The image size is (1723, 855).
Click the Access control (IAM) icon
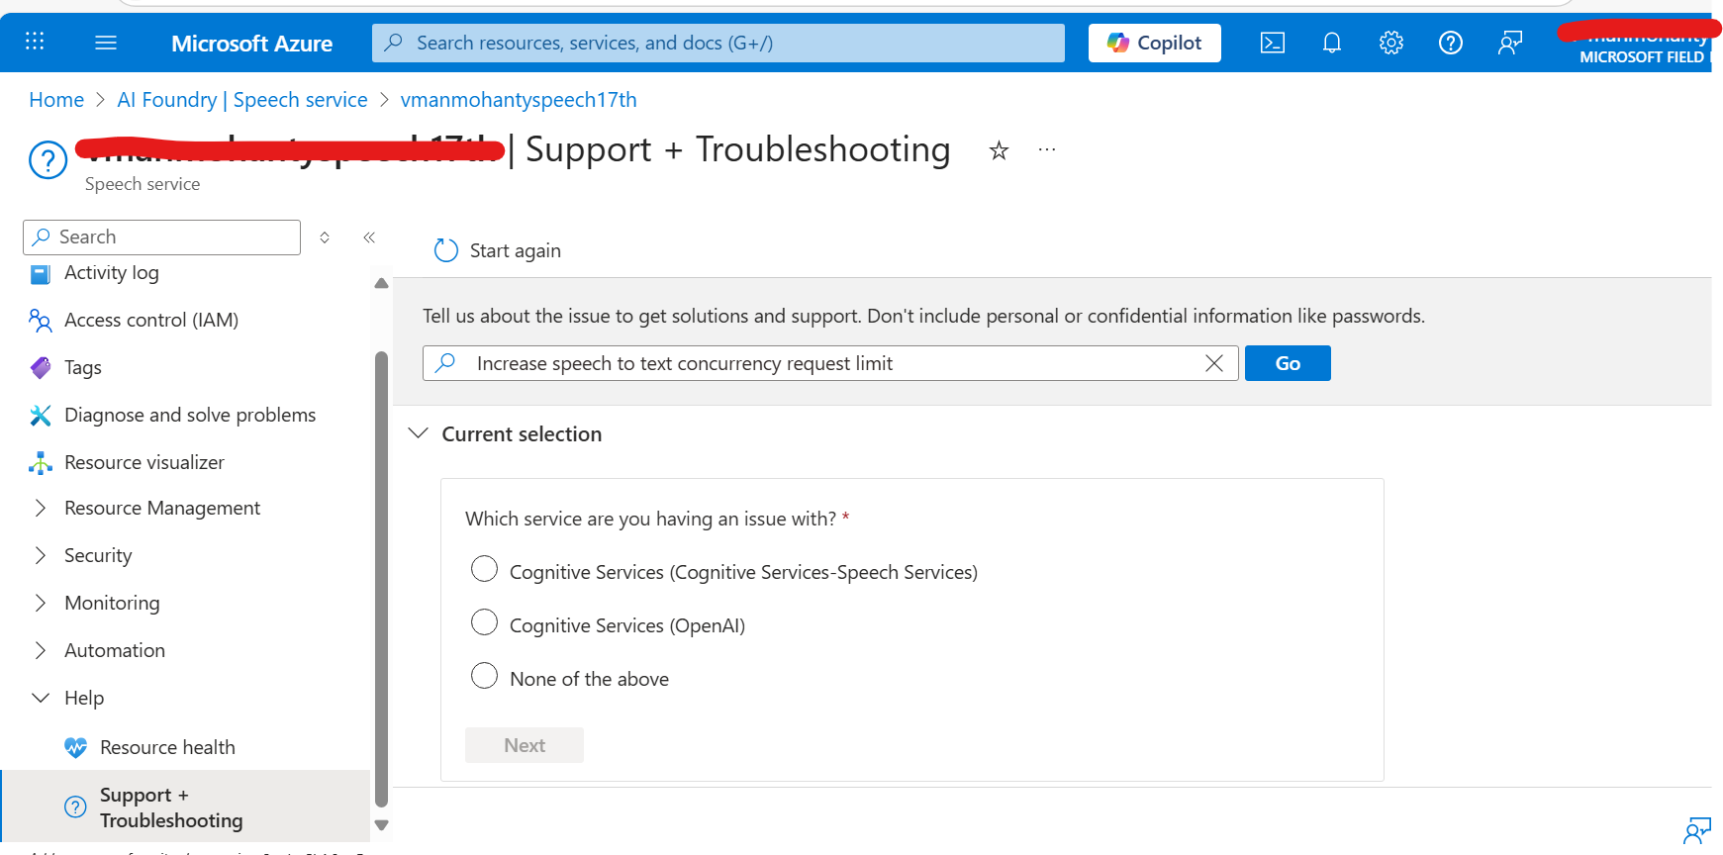coord(40,320)
